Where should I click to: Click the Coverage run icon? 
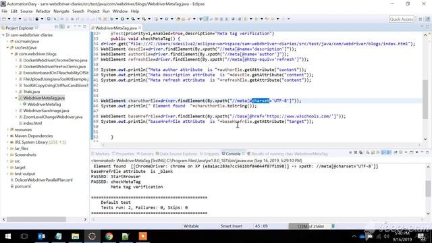click(133, 19)
